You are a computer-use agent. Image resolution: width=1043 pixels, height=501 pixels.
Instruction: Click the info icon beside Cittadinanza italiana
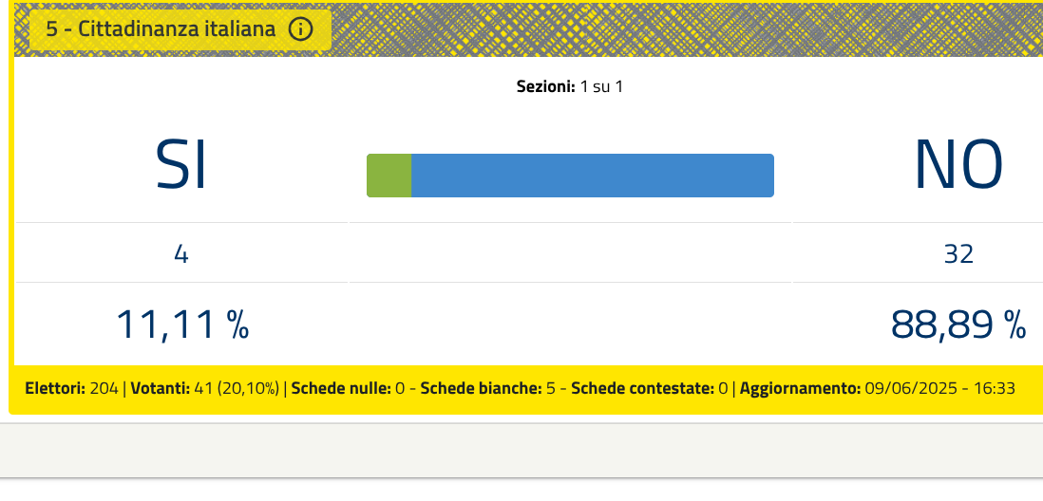coord(301,29)
